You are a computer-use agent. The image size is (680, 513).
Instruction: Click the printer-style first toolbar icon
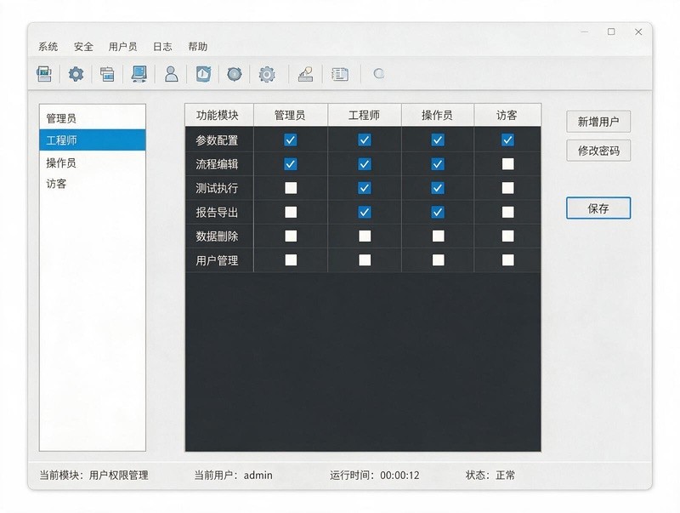[44, 74]
